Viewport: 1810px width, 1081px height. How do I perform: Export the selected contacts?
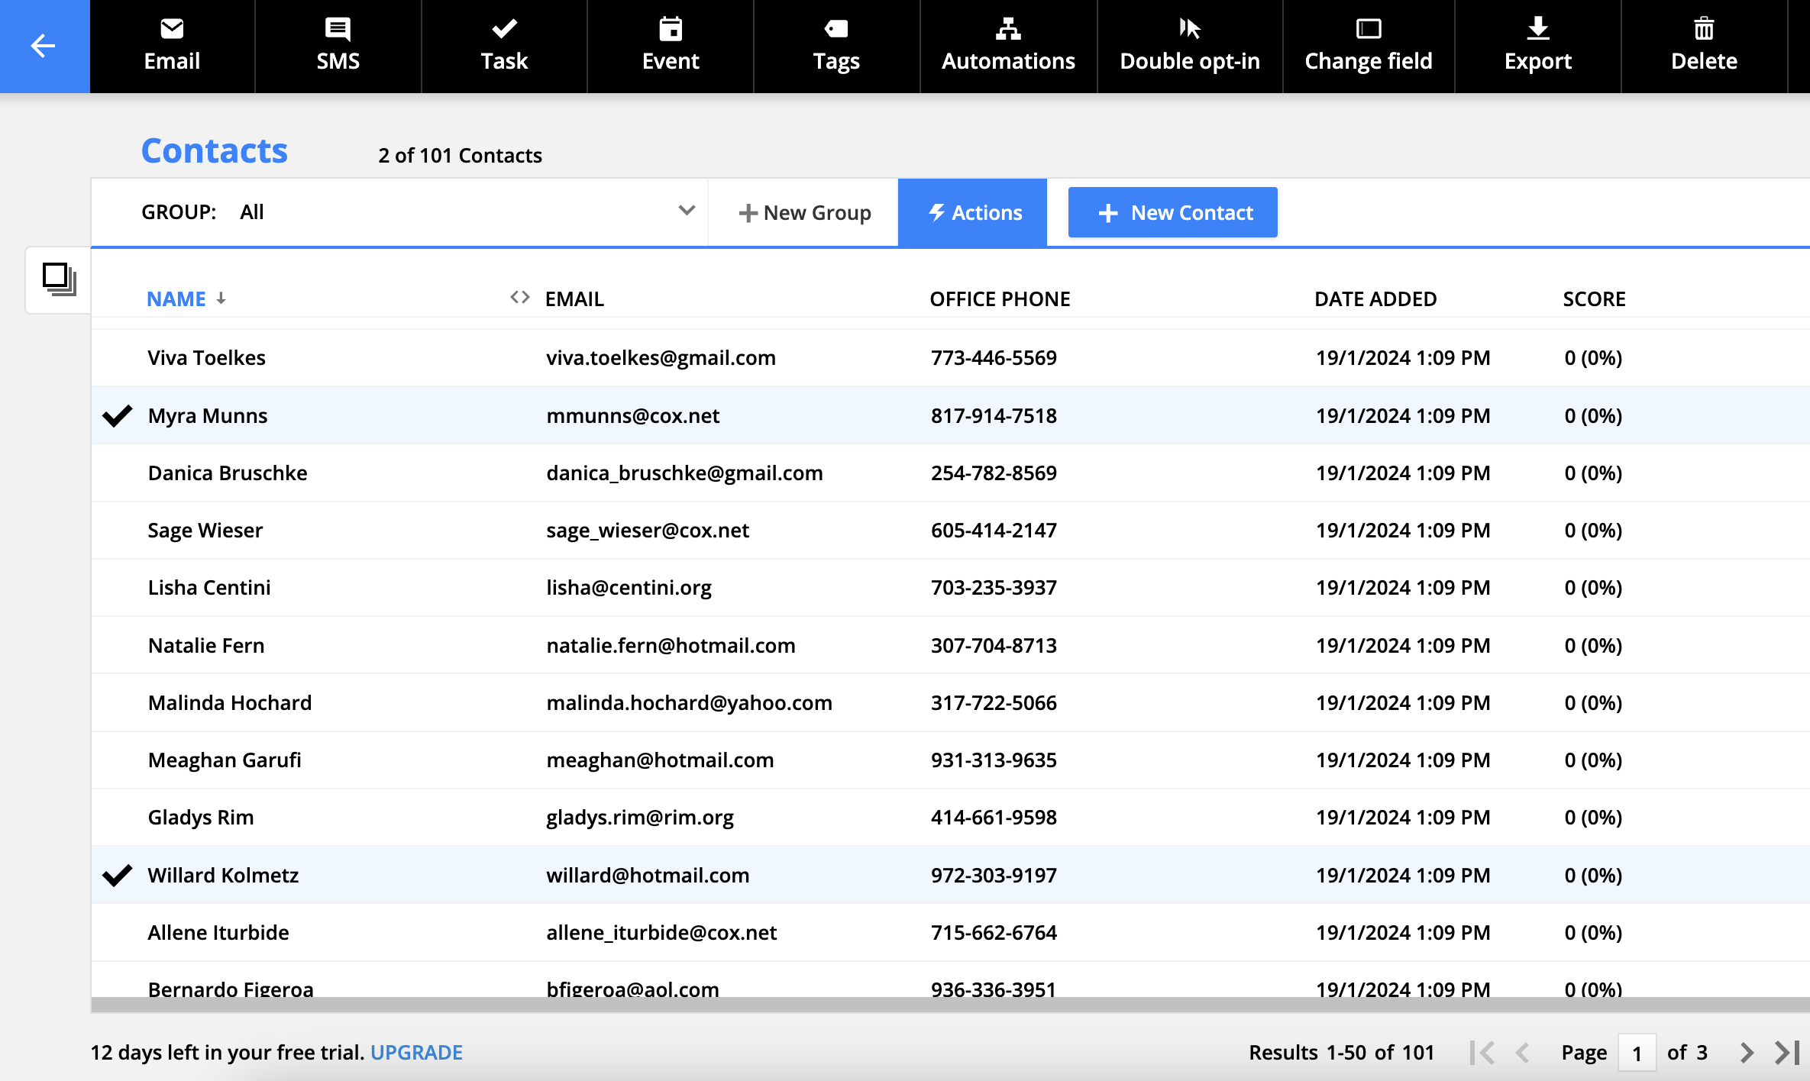point(1537,46)
